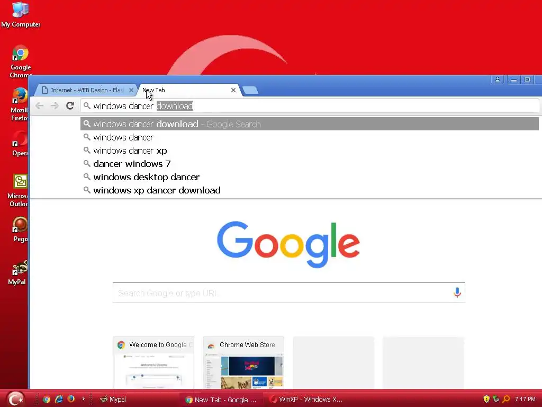The image size is (542, 407).
Task: Switch to WinXP - Windows X taskbar button
Action: pos(307,400)
